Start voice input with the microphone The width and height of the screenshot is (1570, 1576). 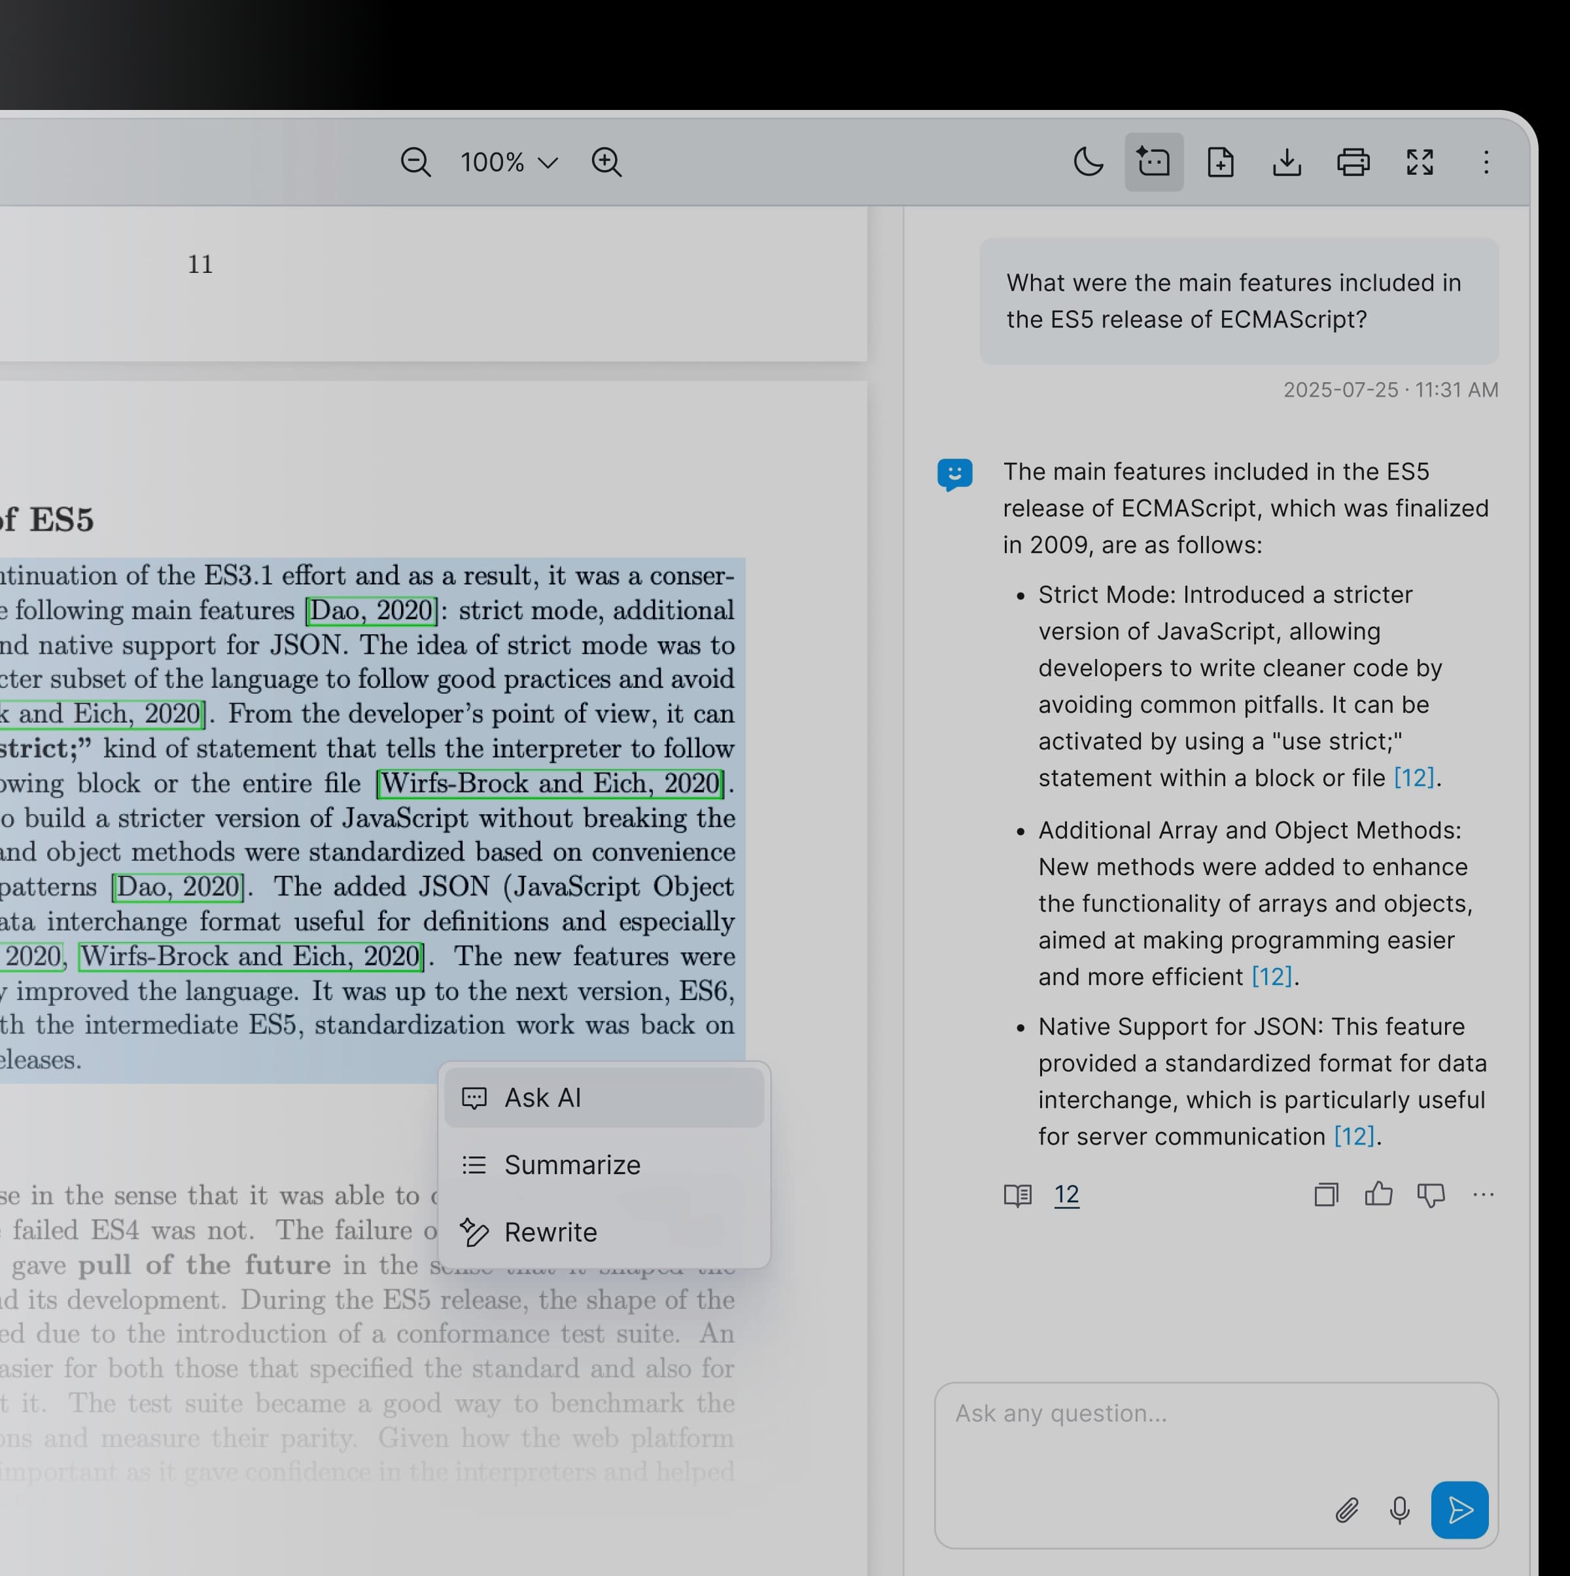[1400, 1511]
